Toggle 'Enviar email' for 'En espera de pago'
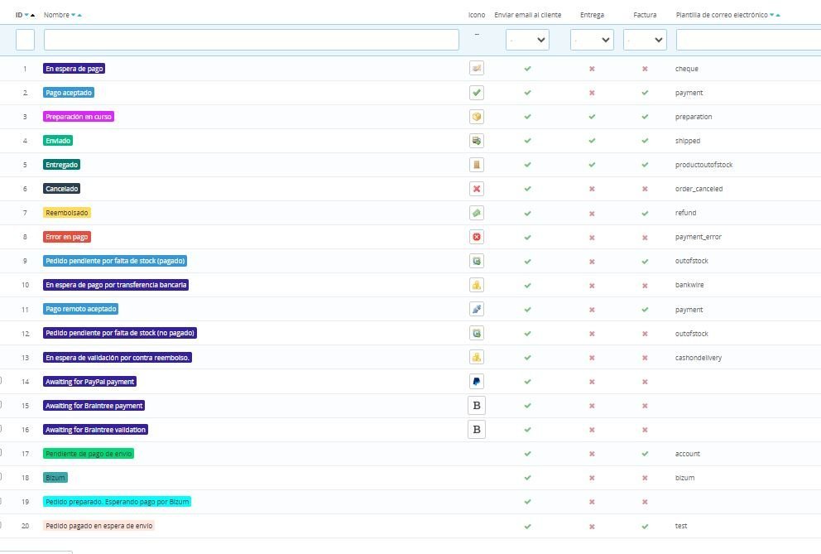The width and height of the screenshot is (821, 554). coord(528,69)
